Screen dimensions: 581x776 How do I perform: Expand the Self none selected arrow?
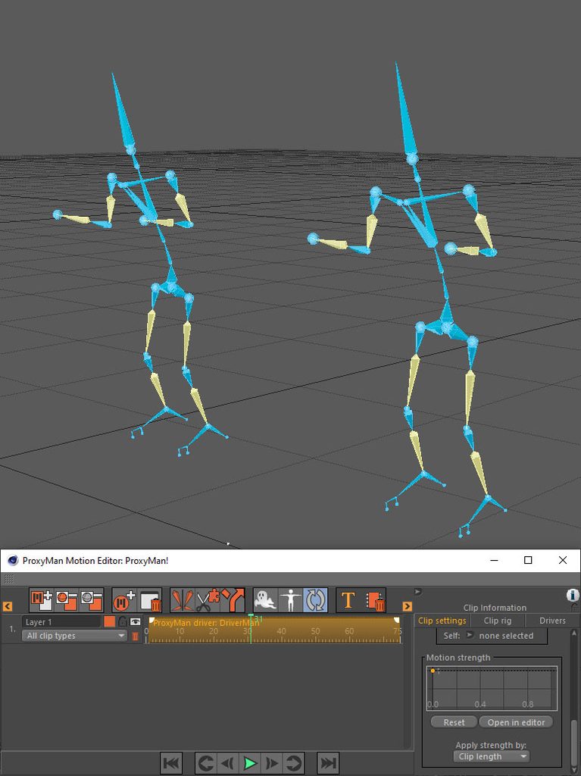470,635
